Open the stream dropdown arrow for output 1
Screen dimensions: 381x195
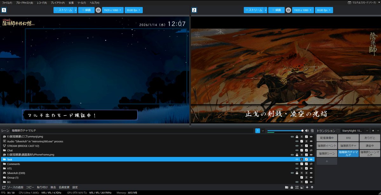[76, 10]
